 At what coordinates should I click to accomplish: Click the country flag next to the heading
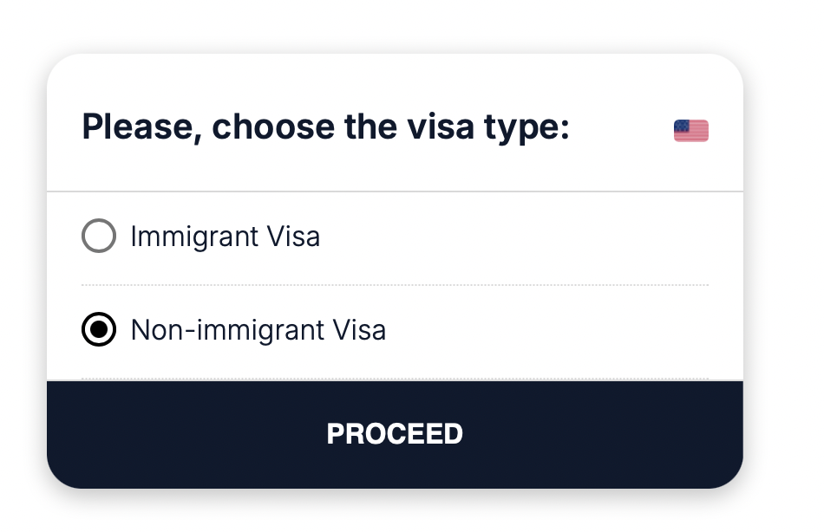690,131
